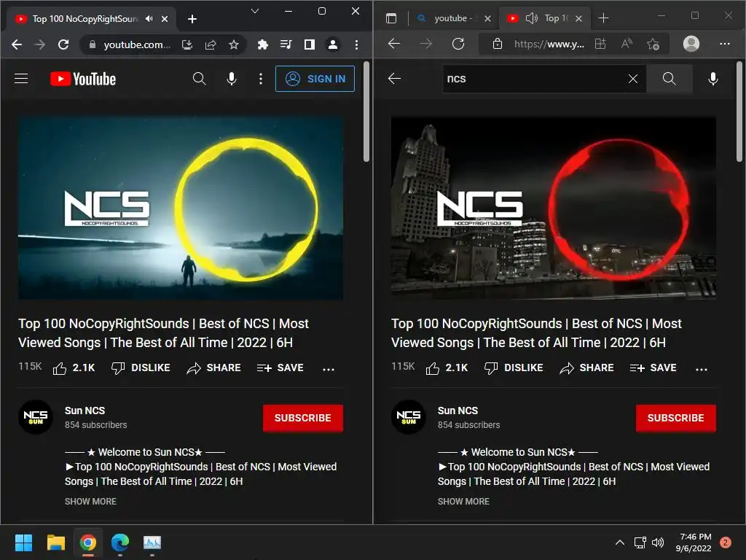Viewport: 746px width, 560px height.
Task: Open volume control in system tray
Action: click(x=658, y=542)
